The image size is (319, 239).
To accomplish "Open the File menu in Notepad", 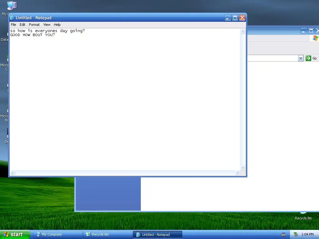I will coord(13,25).
